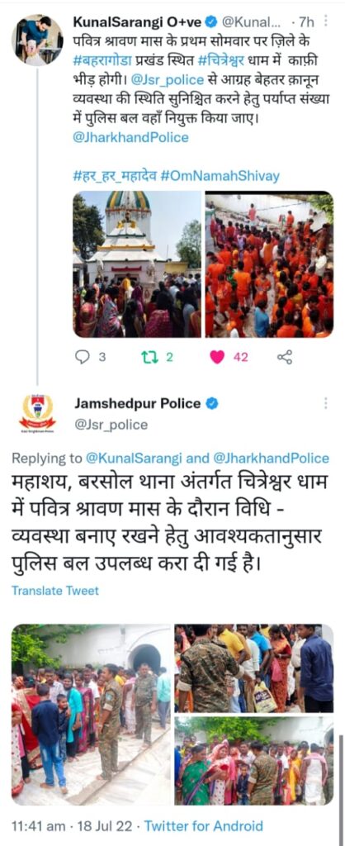Open the Twitter for Android source link
Screen dimensions: 345x846
point(204,825)
